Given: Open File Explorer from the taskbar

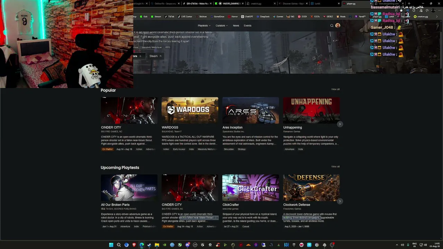Looking at the screenshot, I should tap(157, 245).
